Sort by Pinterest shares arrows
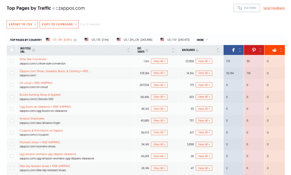Viewport: 291px width, 175px height. click(x=260, y=50)
